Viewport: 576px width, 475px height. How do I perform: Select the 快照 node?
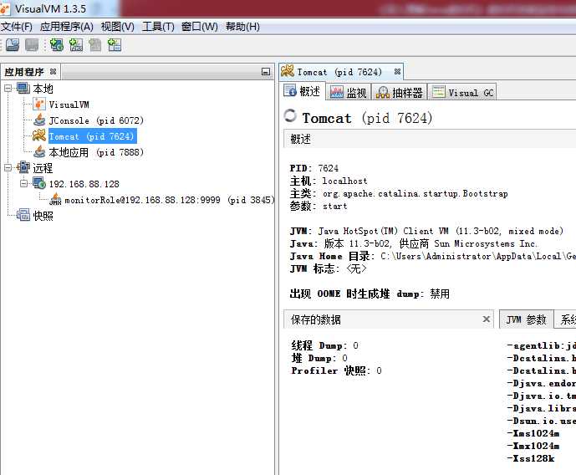click(x=43, y=216)
